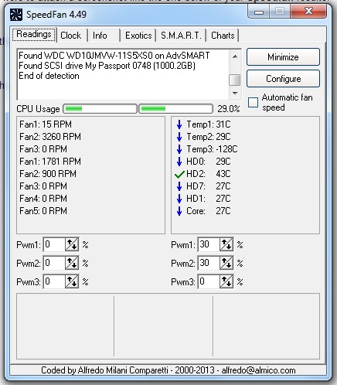The image size is (337, 385).
Task: Click the 'Fan2: 3260 RPM' reading
Action: [x=50, y=137]
